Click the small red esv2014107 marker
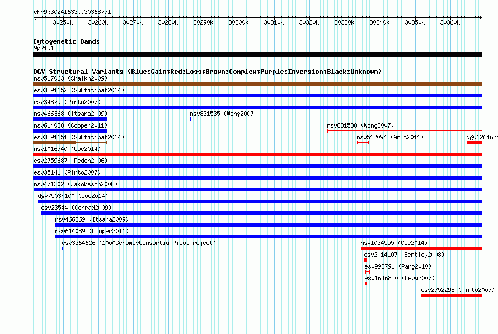Screen dimensions: 498x334 (x=365, y=260)
